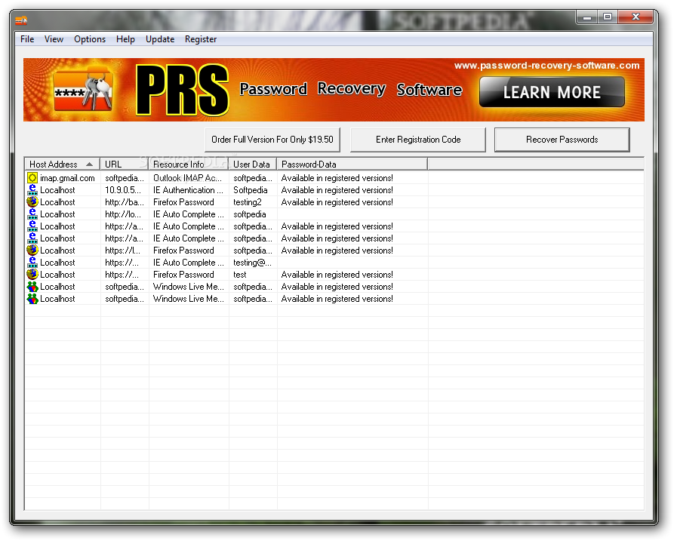Click the password data in the testing2 row
The height and width of the screenshot is (541, 674).
(337, 202)
